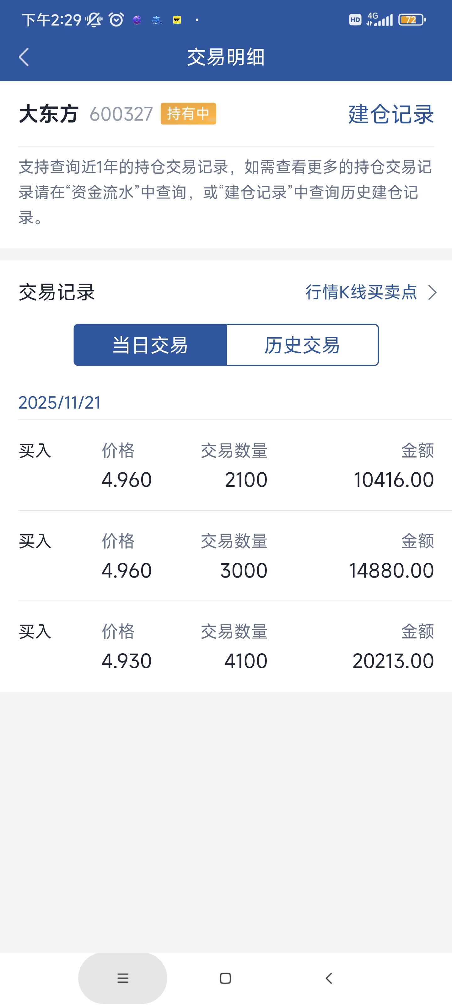Select the 2100 shares buy record
The height and width of the screenshot is (1005, 452).
[226, 465]
